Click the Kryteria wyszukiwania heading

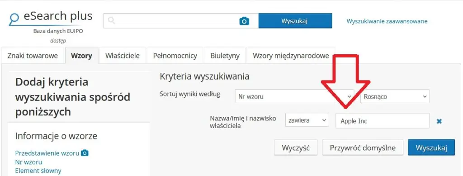[205, 76]
